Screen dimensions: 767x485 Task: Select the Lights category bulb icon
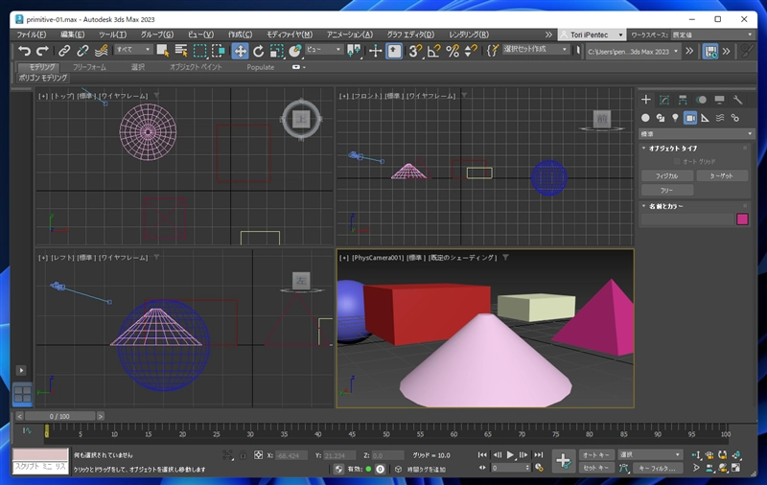675,118
